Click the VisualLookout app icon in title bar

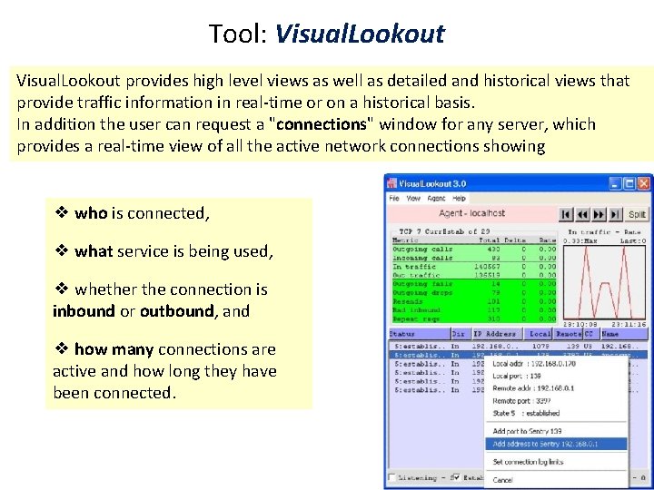[391, 183]
